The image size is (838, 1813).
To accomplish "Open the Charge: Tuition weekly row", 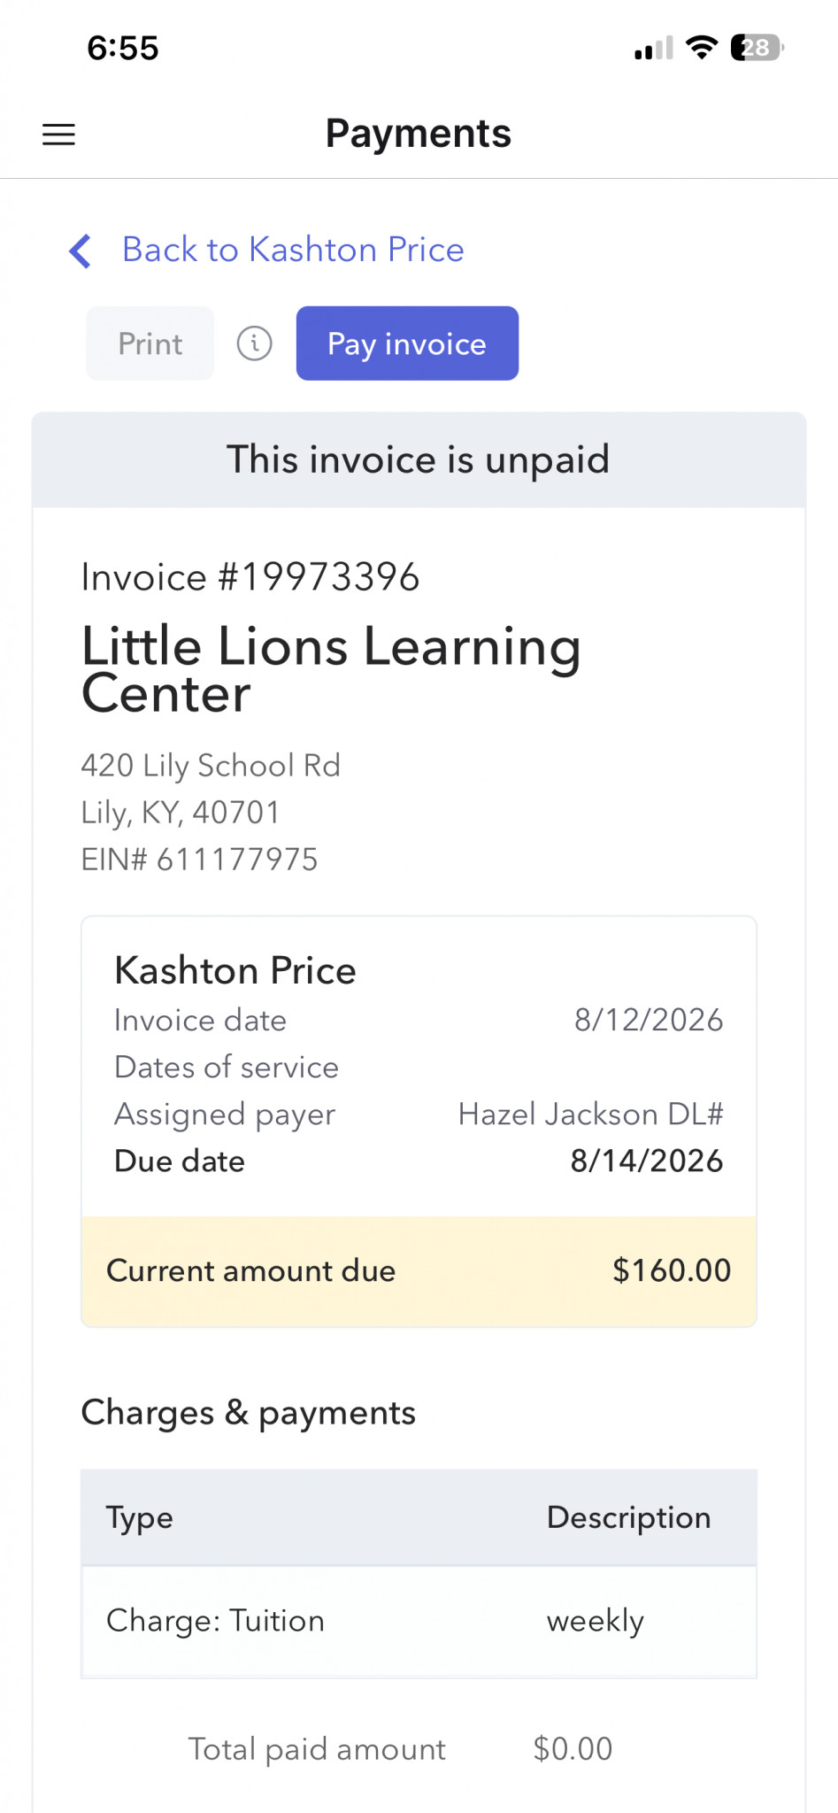I will [x=419, y=1621].
